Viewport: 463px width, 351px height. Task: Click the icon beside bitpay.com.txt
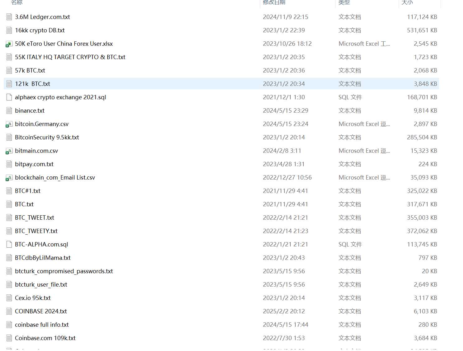[9, 164]
